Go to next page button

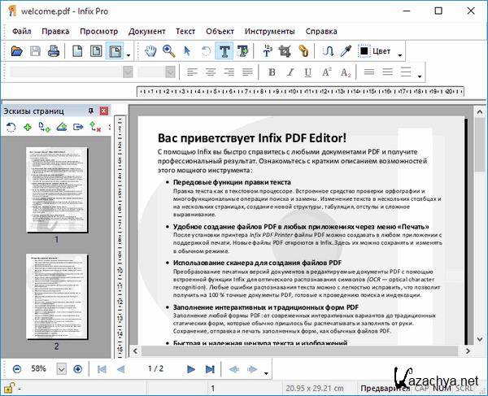191,369
